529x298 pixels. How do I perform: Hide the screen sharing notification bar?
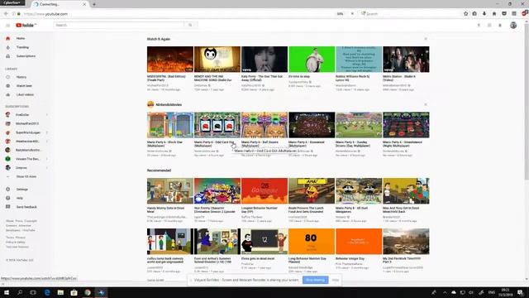click(335, 280)
